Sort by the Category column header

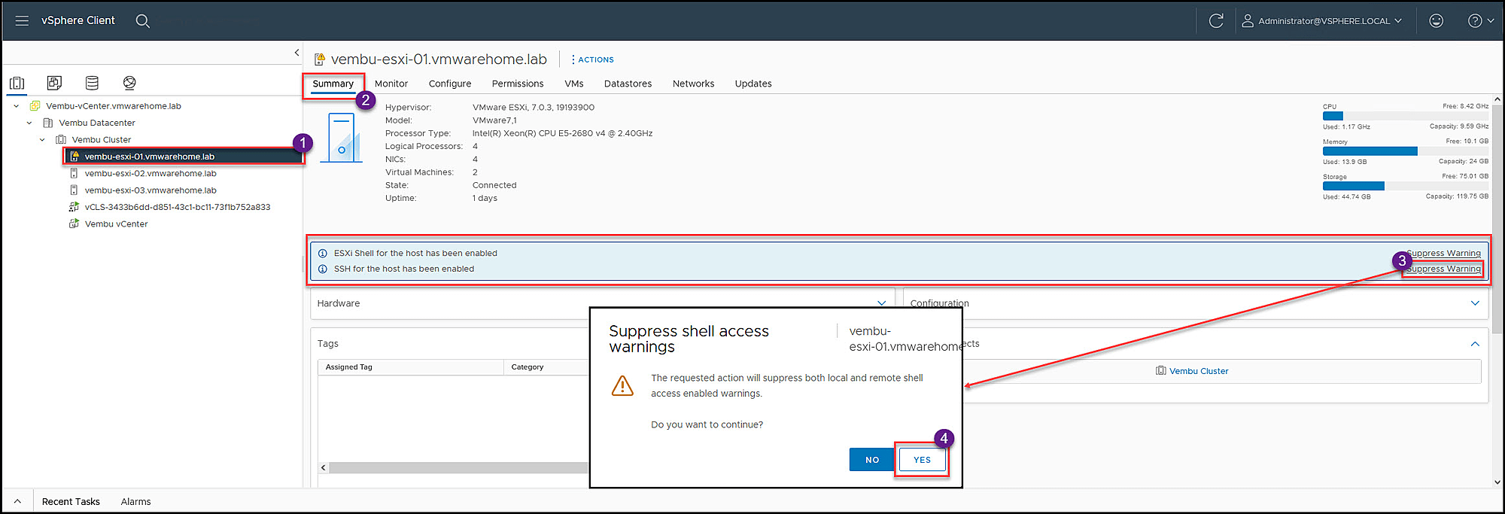[546, 367]
